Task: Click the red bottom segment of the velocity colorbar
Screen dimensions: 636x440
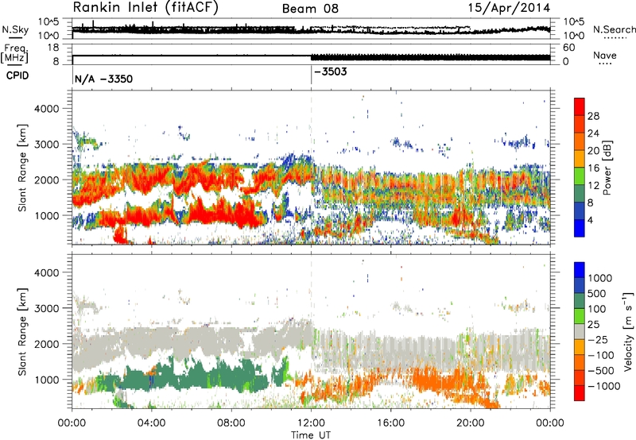Action: (x=580, y=393)
